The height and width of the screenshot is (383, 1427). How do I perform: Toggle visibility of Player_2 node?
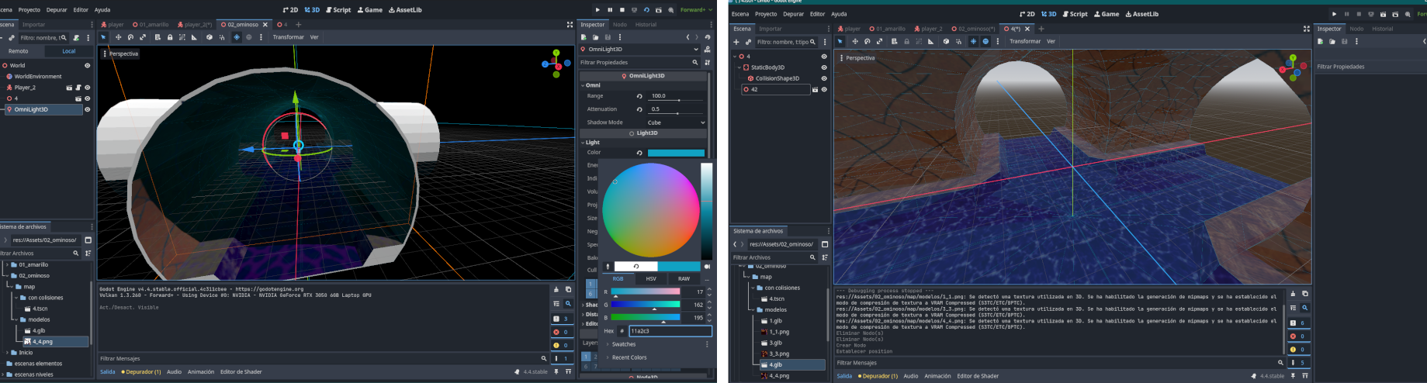[87, 88]
